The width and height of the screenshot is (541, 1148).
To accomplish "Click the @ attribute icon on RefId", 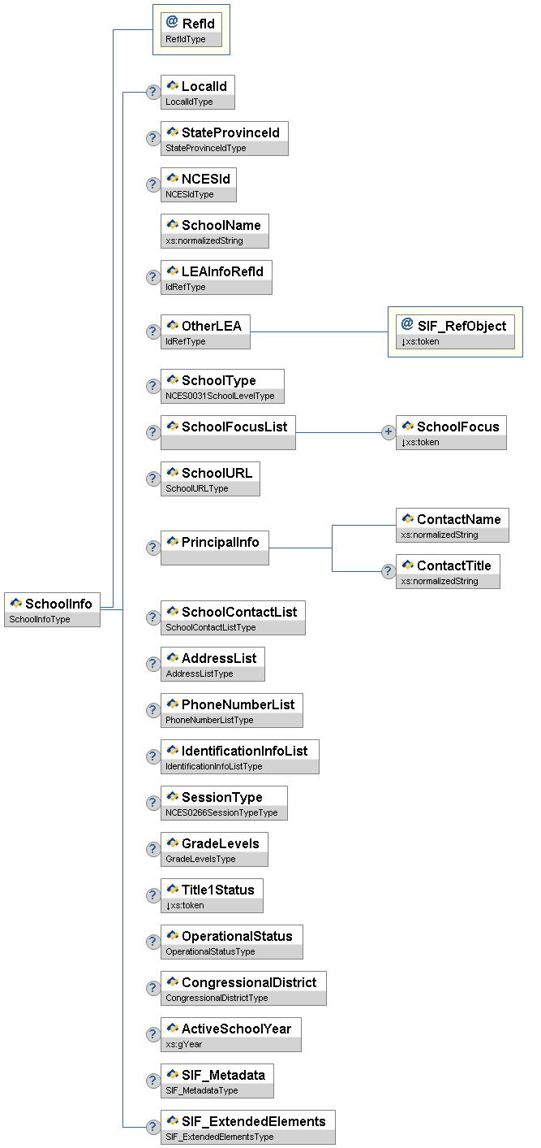I will [172, 23].
